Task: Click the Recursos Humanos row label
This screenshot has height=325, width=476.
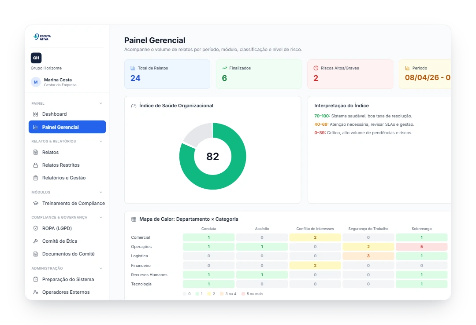Action: click(x=149, y=275)
